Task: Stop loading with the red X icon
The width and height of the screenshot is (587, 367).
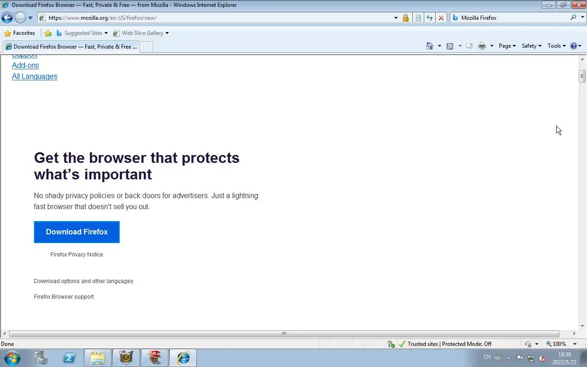Action: pyautogui.click(x=441, y=18)
